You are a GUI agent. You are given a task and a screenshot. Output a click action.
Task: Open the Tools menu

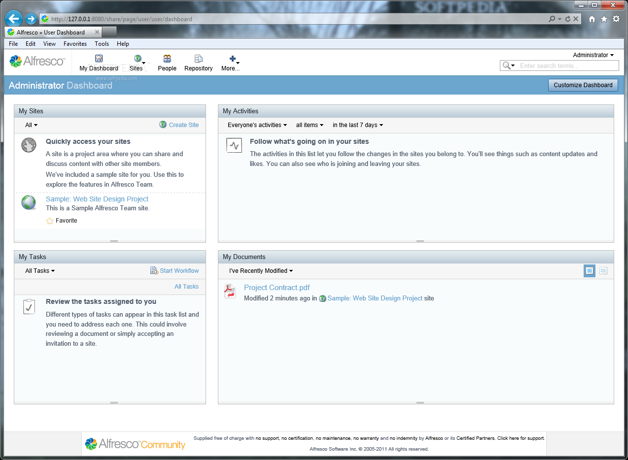point(102,44)
